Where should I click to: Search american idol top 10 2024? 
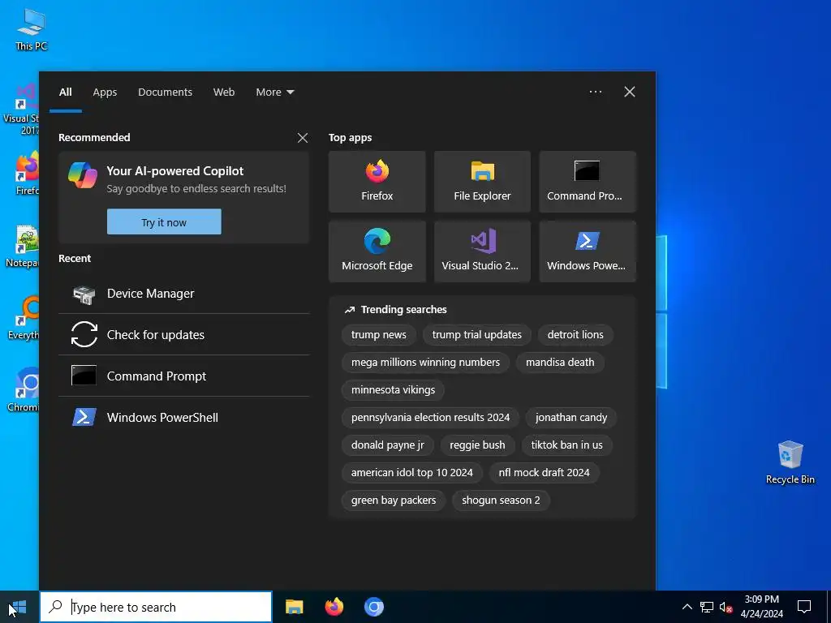pyautogui.click(x=411, y=473)
